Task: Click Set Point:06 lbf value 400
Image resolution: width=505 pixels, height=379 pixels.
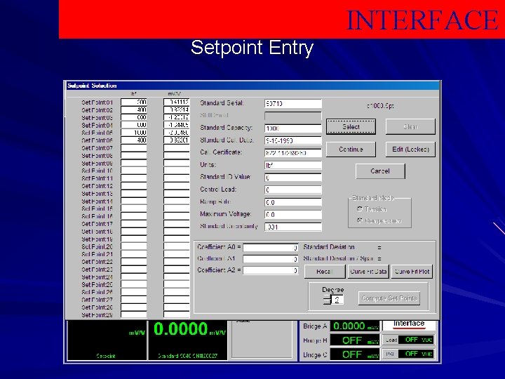Action: (x=134, y=140)
